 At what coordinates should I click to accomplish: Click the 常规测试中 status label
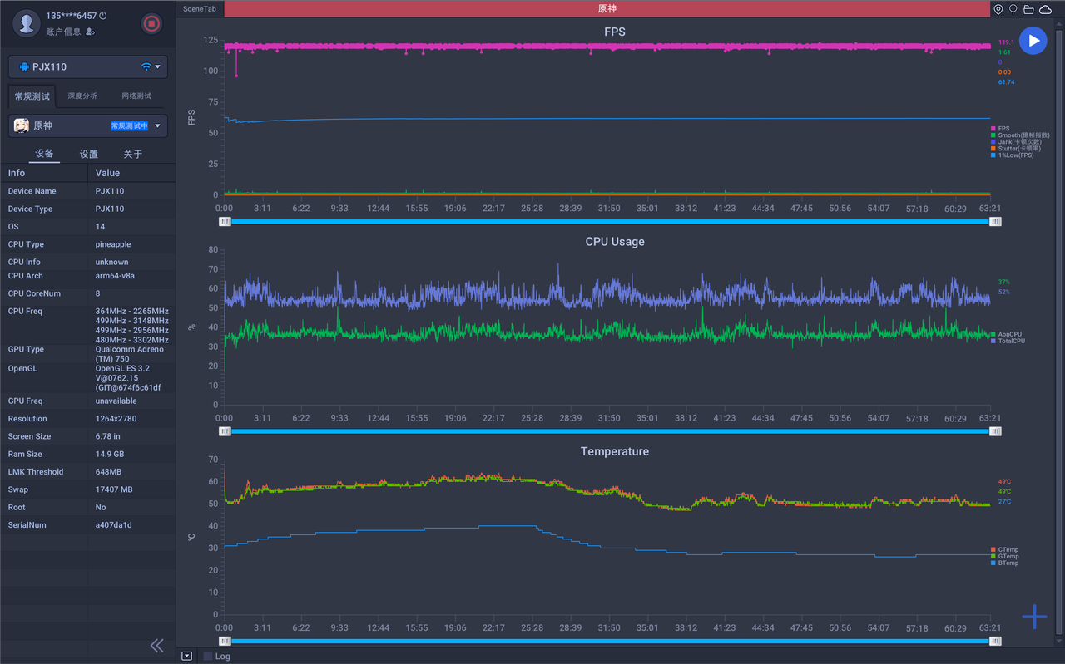coord(129,126)
